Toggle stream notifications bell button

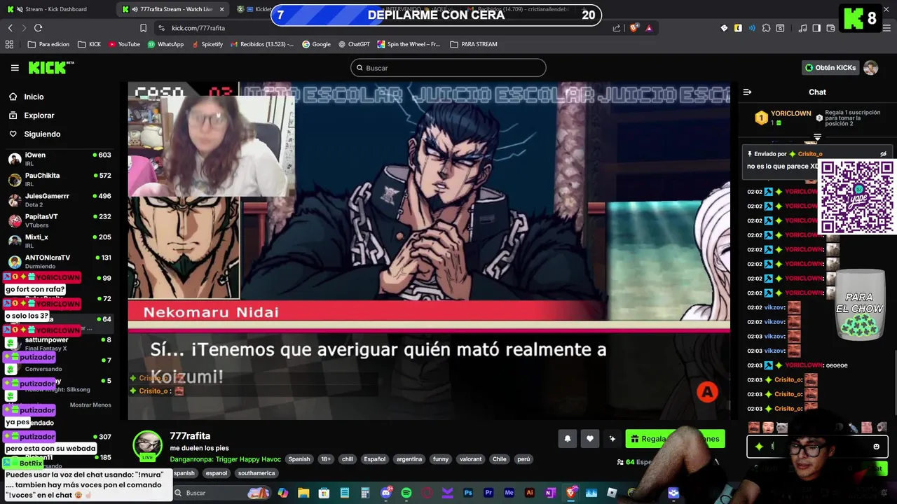pyautogui.click(x=568, y=439)
